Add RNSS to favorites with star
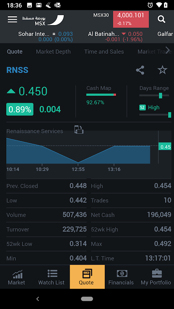The width and height of the screenshot is (174, 309). click(162, 70)
